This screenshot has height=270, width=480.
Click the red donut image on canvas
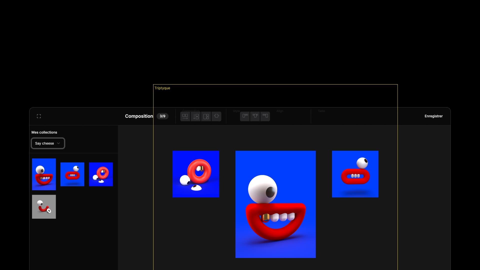196,174
